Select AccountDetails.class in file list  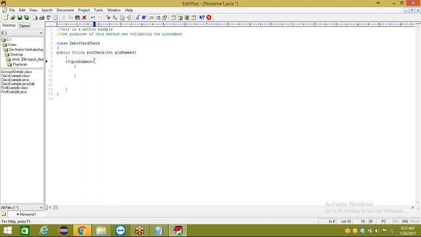click(x=16, y=72)
